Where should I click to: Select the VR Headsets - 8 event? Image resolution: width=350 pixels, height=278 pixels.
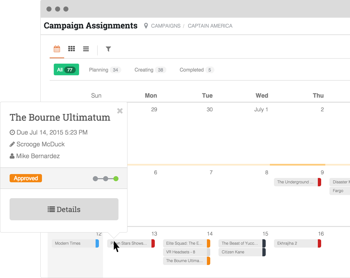click(x=185, y=252)
